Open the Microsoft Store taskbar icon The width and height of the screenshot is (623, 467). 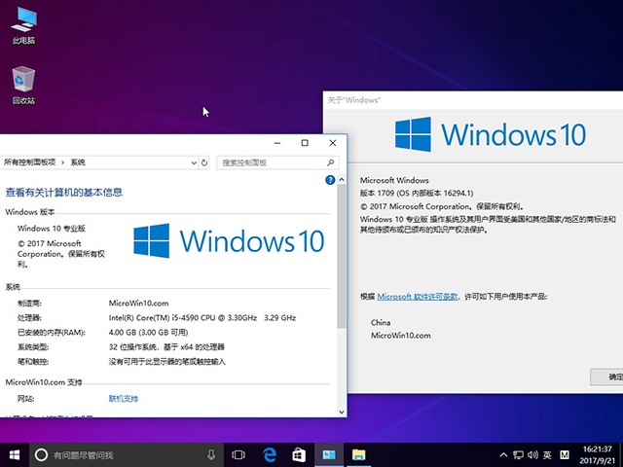[x=299, y=454]
